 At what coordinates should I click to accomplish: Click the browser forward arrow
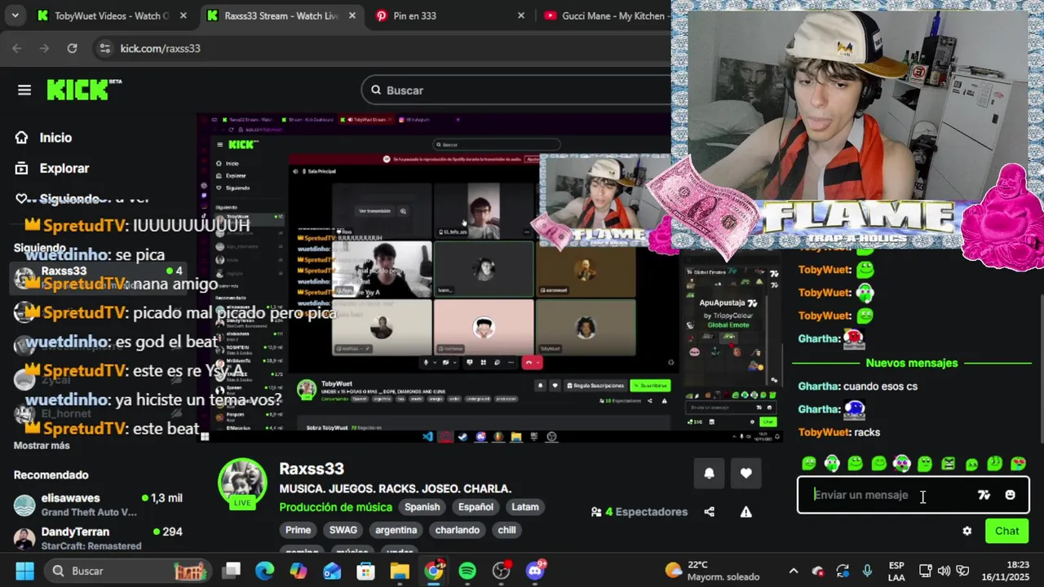click(x=44, y=48)
